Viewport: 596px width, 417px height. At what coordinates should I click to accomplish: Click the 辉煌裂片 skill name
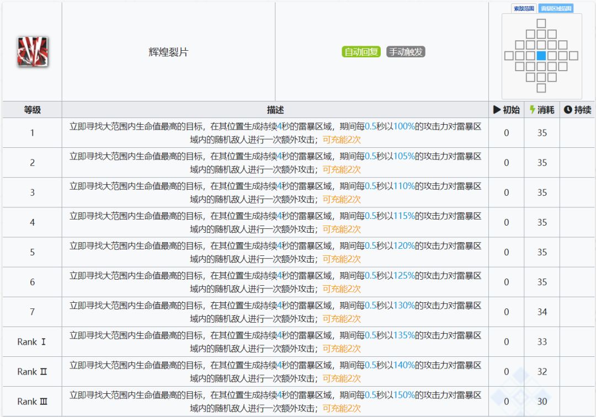coord(168,52)
